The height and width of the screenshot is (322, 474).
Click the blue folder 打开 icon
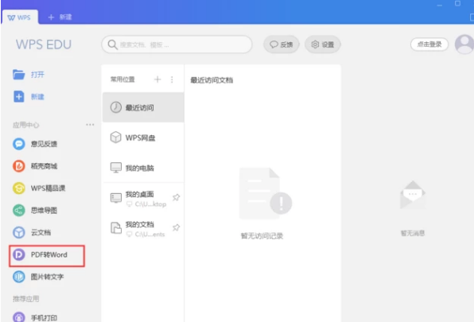pos(18,74)
